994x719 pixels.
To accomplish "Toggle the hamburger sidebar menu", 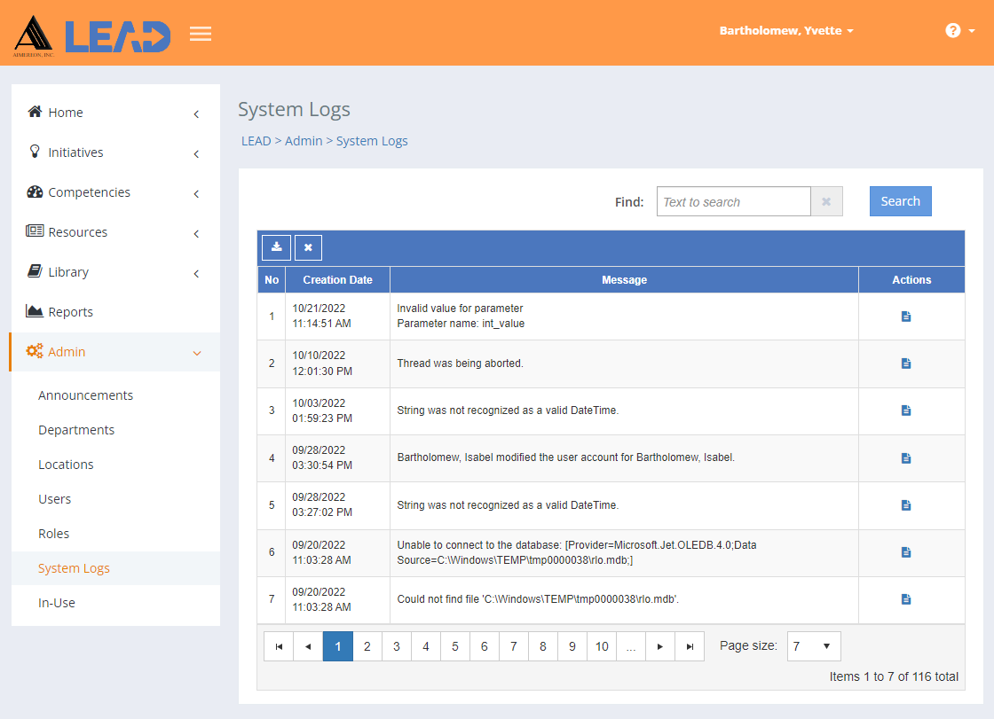I will pyautogui.click(x=201, y=34).
